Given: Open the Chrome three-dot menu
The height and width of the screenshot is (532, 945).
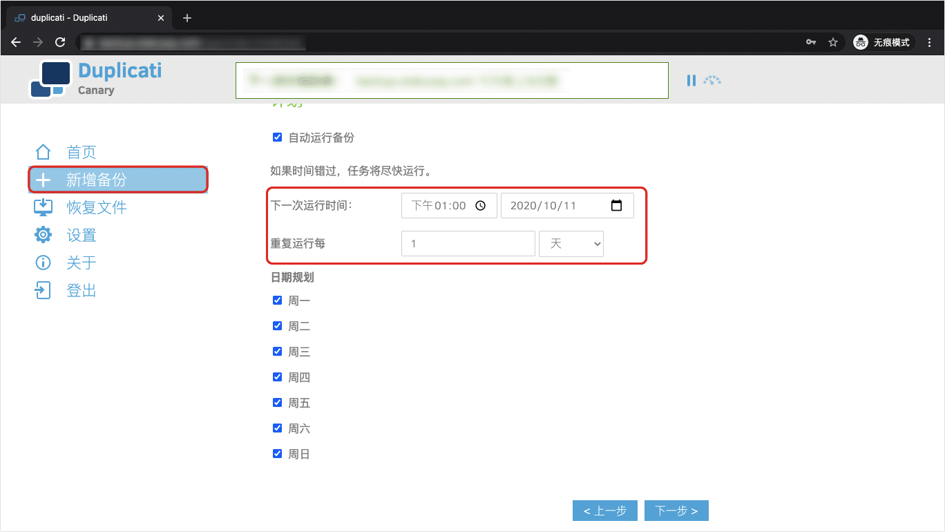Looking at the screenshot, I should click(929, 42).
